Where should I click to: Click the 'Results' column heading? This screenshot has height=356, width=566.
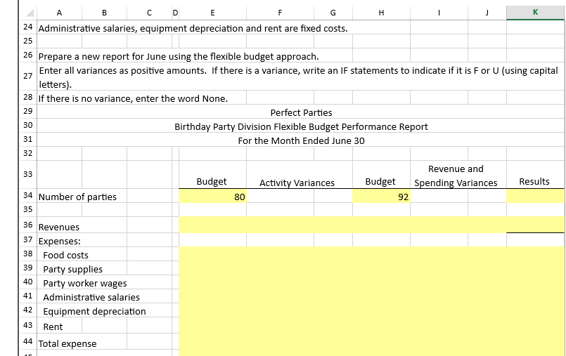[x=534, y=181]
